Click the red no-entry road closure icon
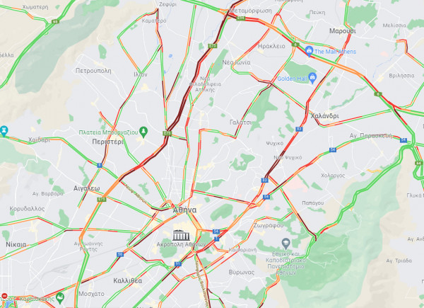The width and height of the screenshot is (424, 308). [4, 295]
